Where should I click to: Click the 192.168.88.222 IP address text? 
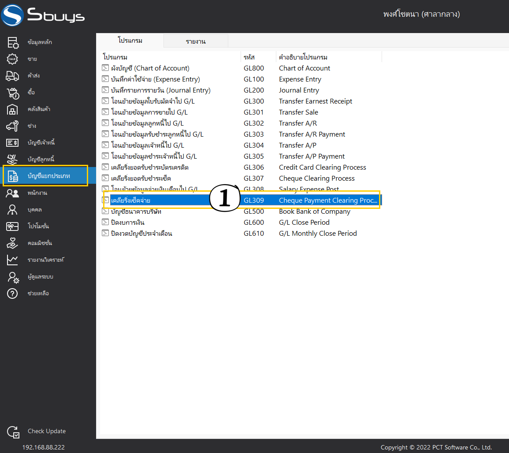tap(44, 447)
